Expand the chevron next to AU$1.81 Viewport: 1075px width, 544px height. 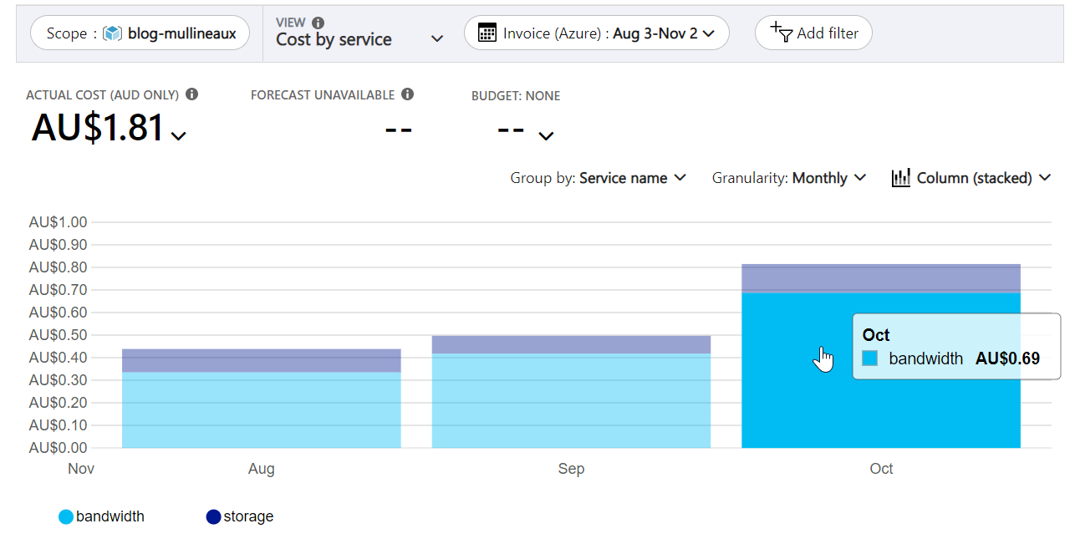click(177, 136)
